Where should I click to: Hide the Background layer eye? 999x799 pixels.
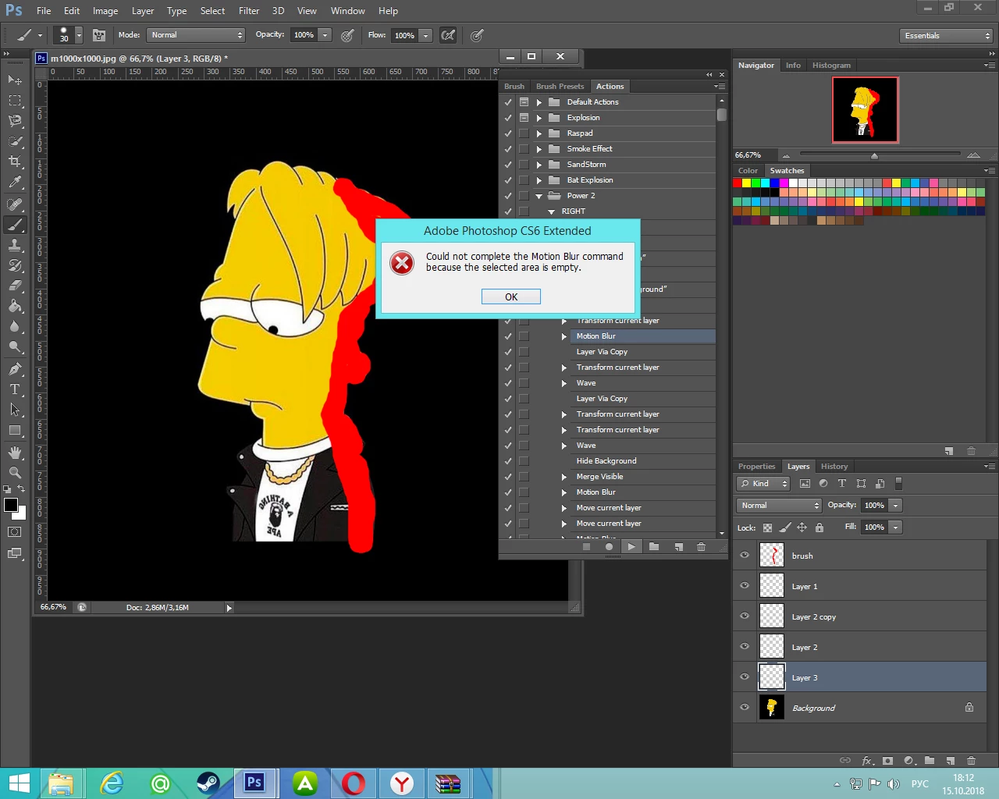click(745, 708)
